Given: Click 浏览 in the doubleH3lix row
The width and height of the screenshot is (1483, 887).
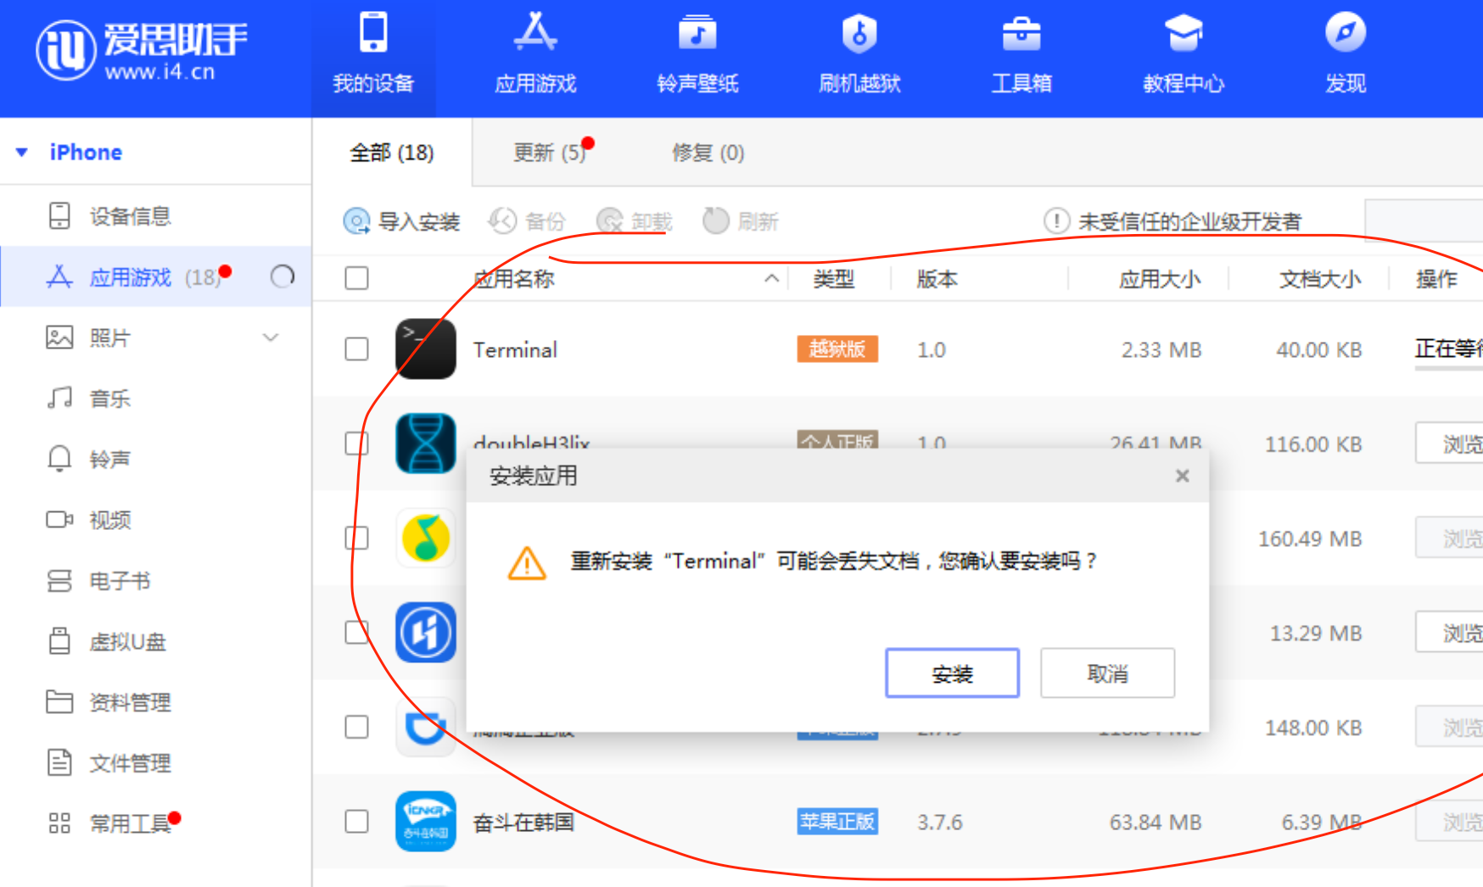Looking at the screenshot, I should [1449, 443].
